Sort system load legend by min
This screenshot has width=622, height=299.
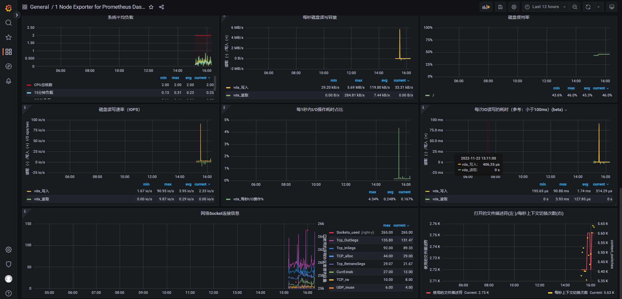tap(163, 78)
